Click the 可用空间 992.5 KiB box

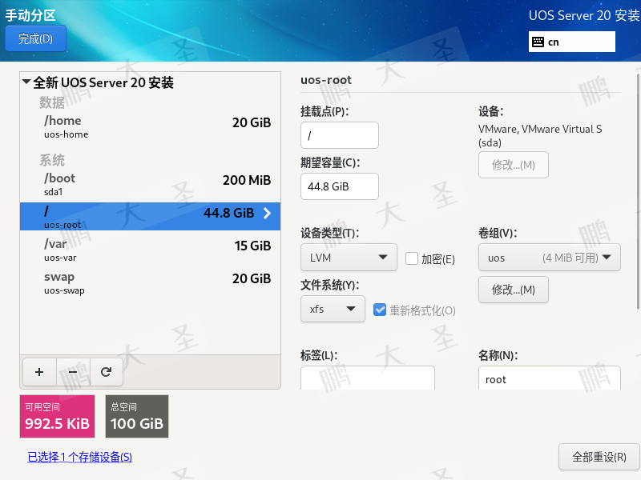57,416
